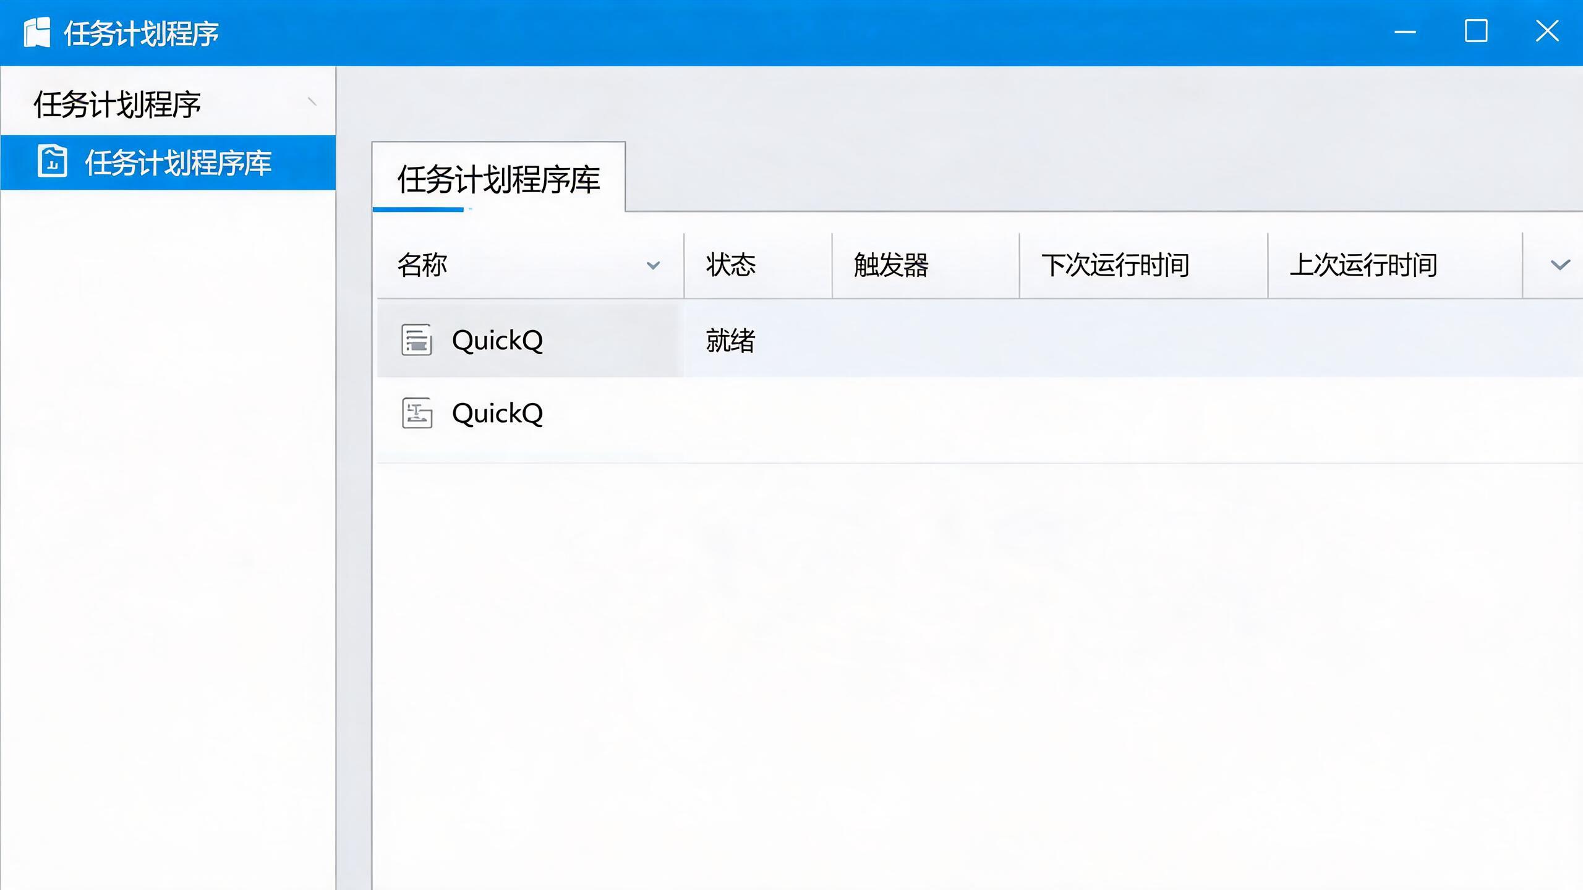Sort by the 状态 column header
1583x890 pixels.
(x=758, y=265)
